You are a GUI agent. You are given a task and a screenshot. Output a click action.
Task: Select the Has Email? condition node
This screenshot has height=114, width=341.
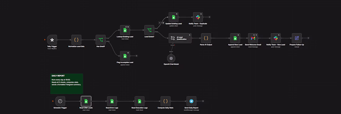coord(101,40)
